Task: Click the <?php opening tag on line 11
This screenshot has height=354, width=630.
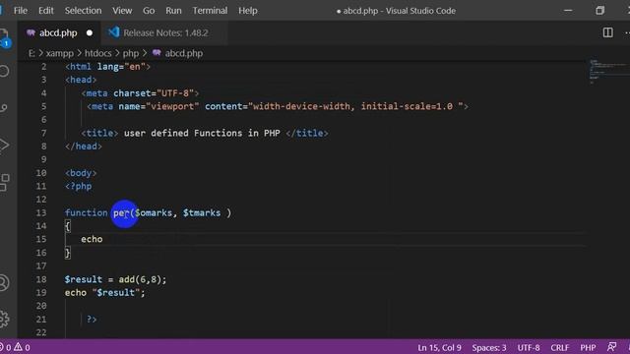Action: pyautogui.click(x=79, y=186)
